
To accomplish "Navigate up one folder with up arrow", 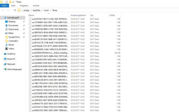I will (x=15, y=10).
